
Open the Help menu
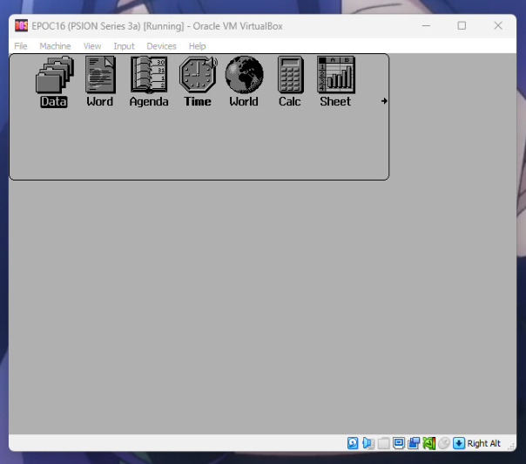pos(197,46)
